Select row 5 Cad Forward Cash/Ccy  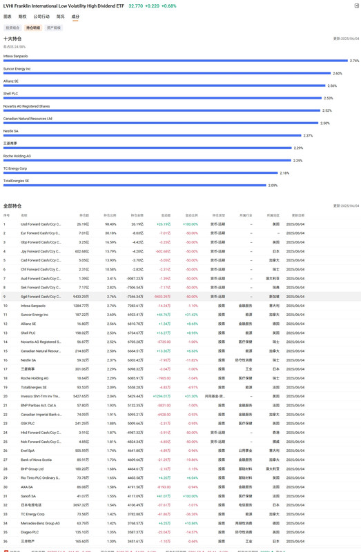coord(180,261)
